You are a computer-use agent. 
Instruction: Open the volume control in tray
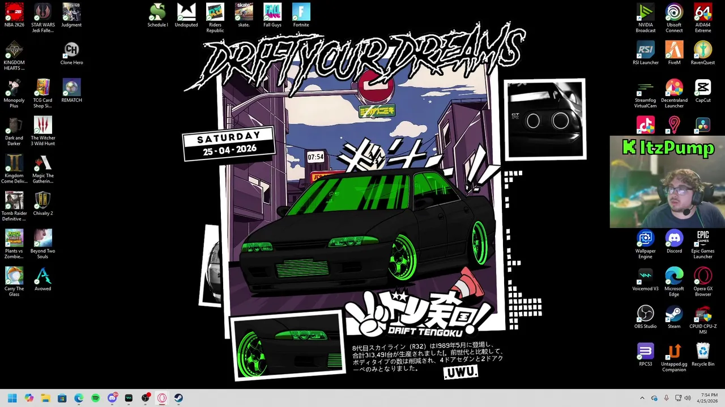(x=688, y=398)
